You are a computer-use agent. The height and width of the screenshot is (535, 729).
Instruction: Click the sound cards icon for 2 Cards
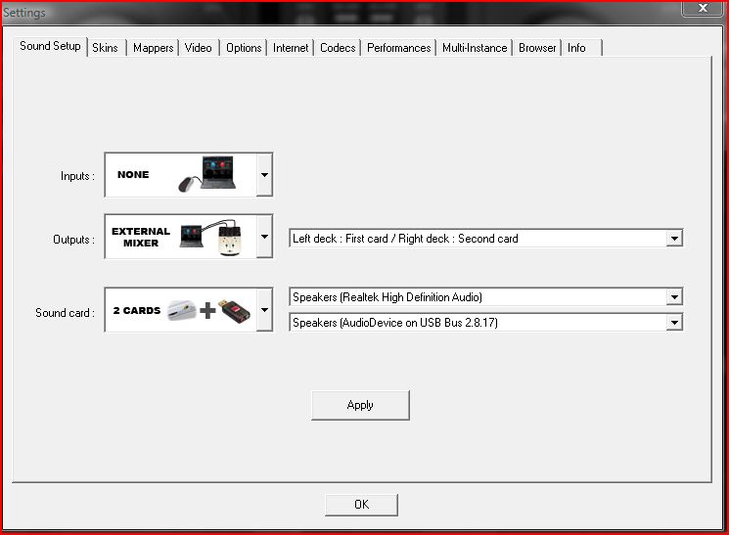[x=206, y=310]
